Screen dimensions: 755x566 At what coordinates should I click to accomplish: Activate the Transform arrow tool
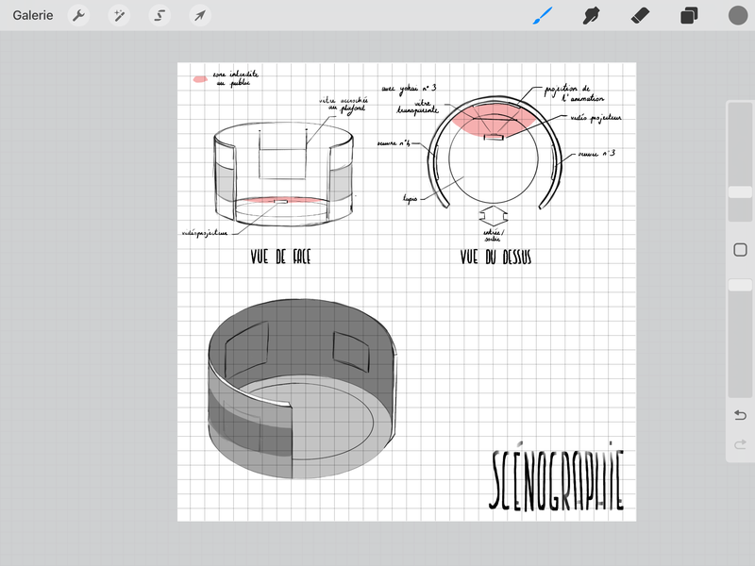click(199, 16)
